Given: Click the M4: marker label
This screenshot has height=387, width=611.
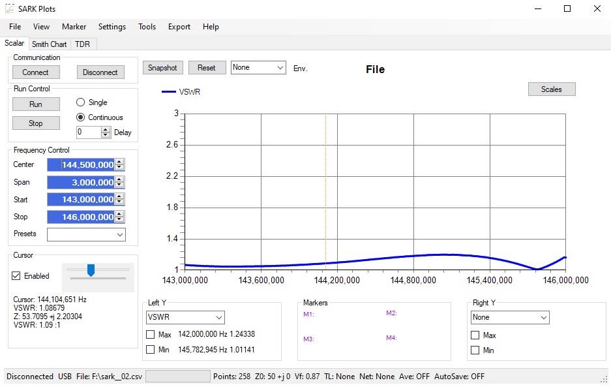Looking at the screenshot, I should click(391, 338).
